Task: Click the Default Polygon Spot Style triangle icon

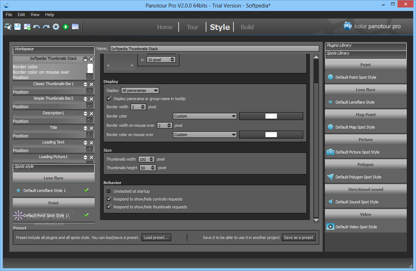Action: coord(330,177)
